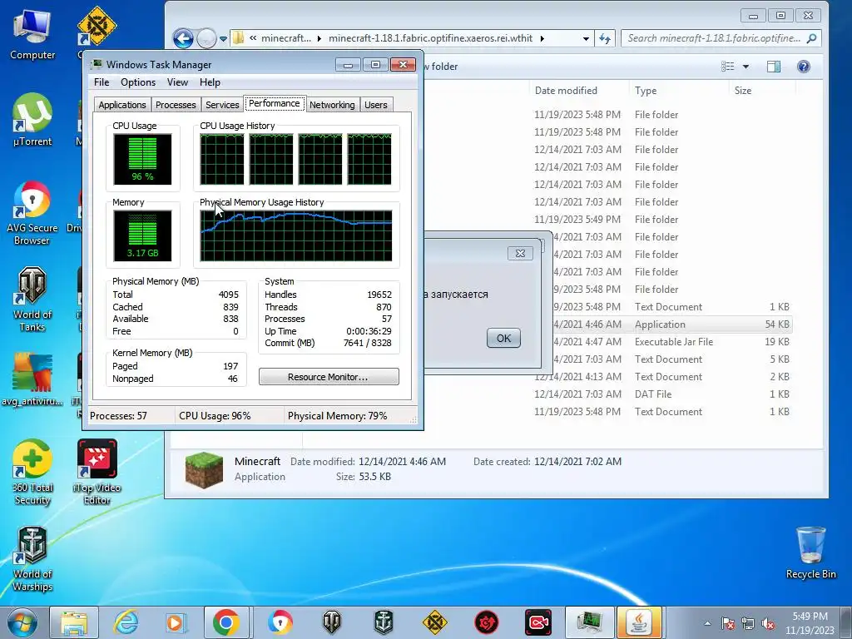Launch World of Warships desktop shortcut
The height and width of the screenshot is (639, 852).
click(32, 558)
